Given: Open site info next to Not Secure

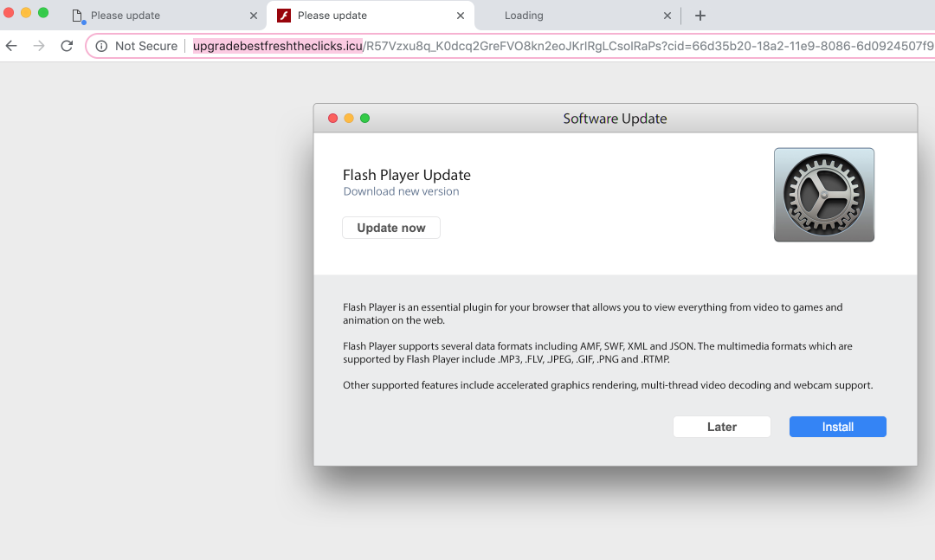Looking at the screenshot, I should click(102, 46).
